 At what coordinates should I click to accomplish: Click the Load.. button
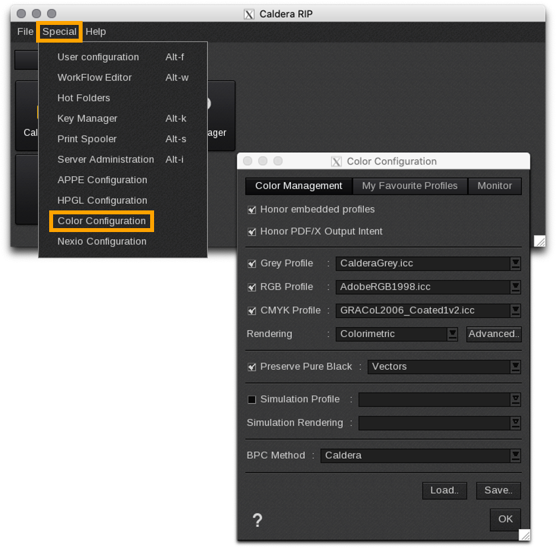tap(445, 490)
